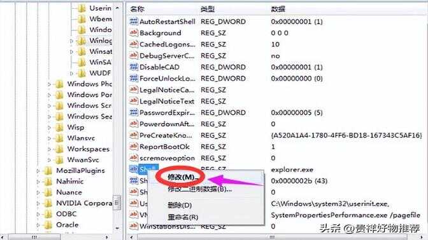Expand the WUDF tree node
This screenshot has height=240, width=428.
coord(71,73)
